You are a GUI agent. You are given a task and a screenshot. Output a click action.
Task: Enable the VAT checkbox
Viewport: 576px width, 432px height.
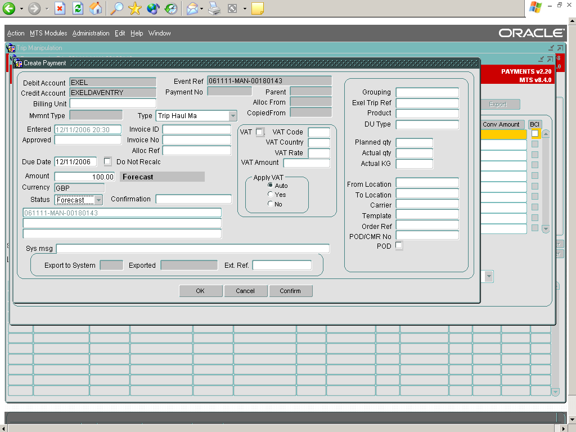[259, 132]
